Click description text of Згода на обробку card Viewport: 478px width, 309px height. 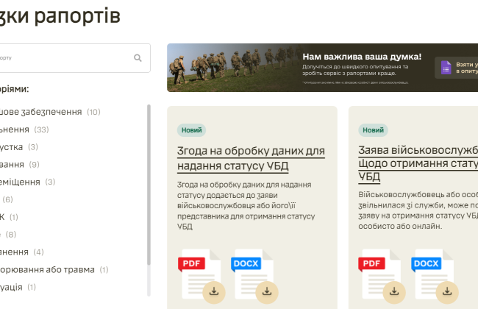tap(246, 205)
